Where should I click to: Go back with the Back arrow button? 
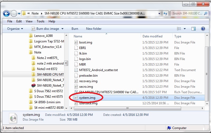[x=6, y=13]
